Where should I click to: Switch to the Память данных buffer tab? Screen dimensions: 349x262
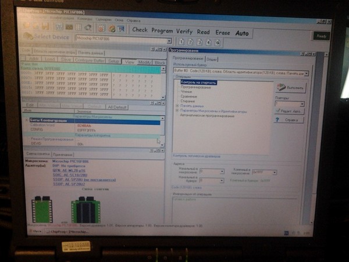point(91,53)
